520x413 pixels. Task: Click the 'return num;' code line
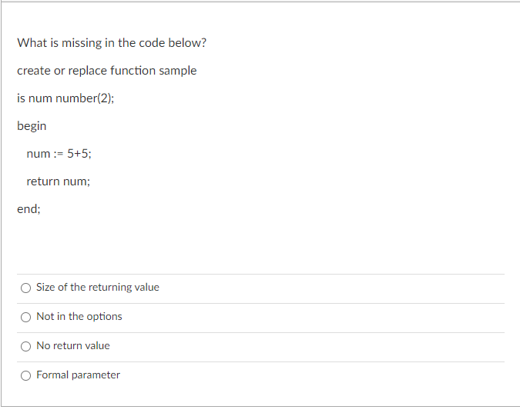58,182
